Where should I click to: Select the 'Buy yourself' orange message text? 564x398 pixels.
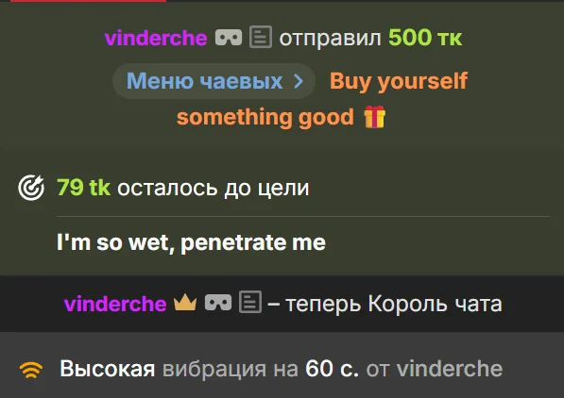tap(399, 81)
